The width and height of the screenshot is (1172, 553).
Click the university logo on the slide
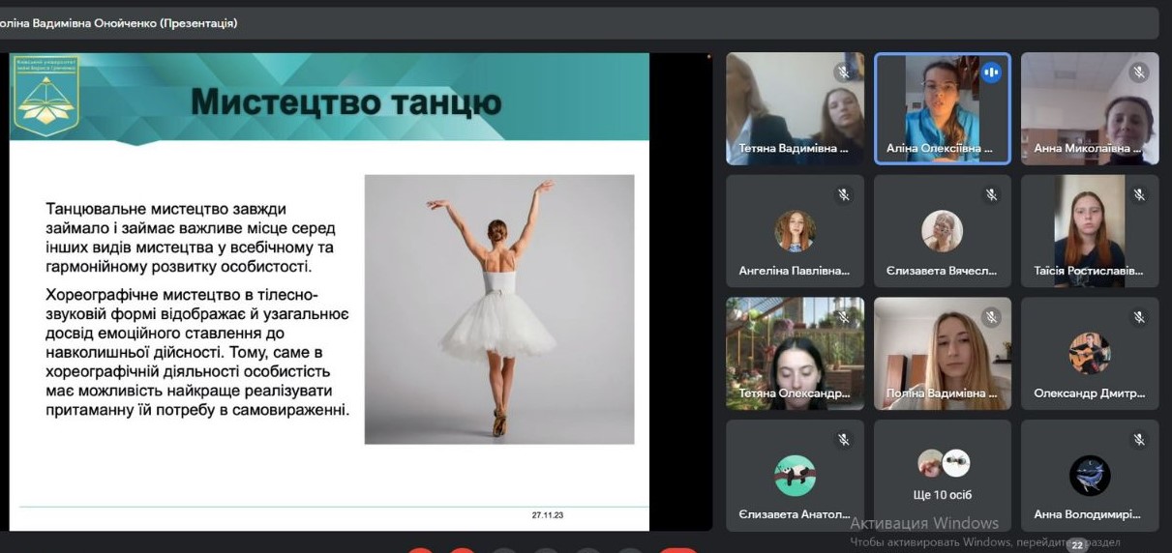click(45, 95)
